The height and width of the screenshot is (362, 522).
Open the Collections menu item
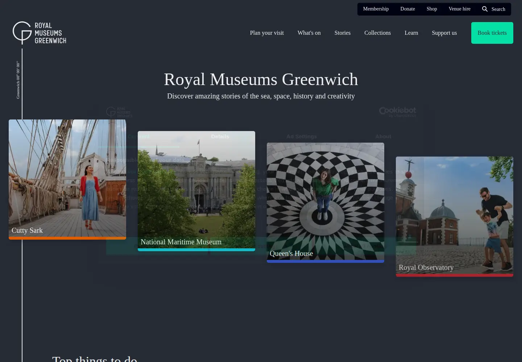pos(377,33)
